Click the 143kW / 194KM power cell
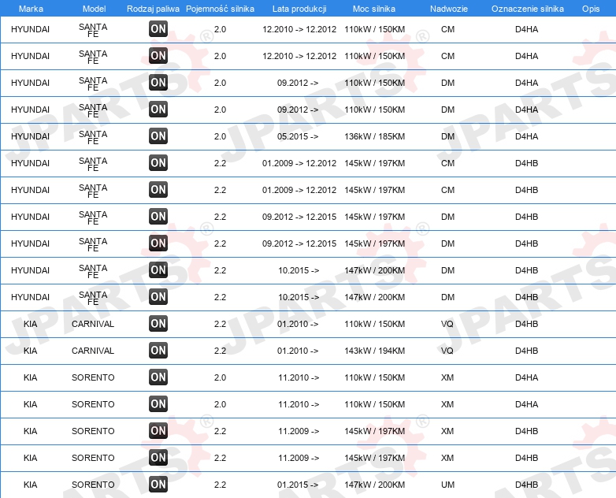The image size is (616, 498). pyautogui.click(x=375, y=351)
